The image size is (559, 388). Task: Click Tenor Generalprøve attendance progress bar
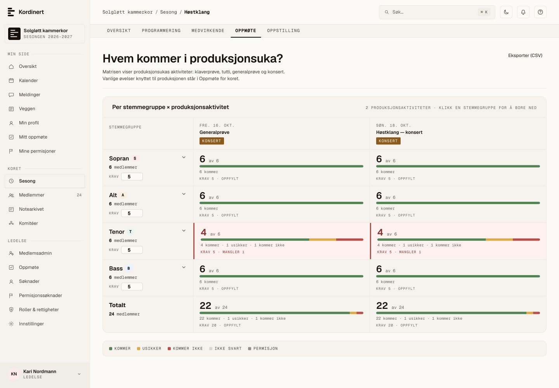(282, 240)
